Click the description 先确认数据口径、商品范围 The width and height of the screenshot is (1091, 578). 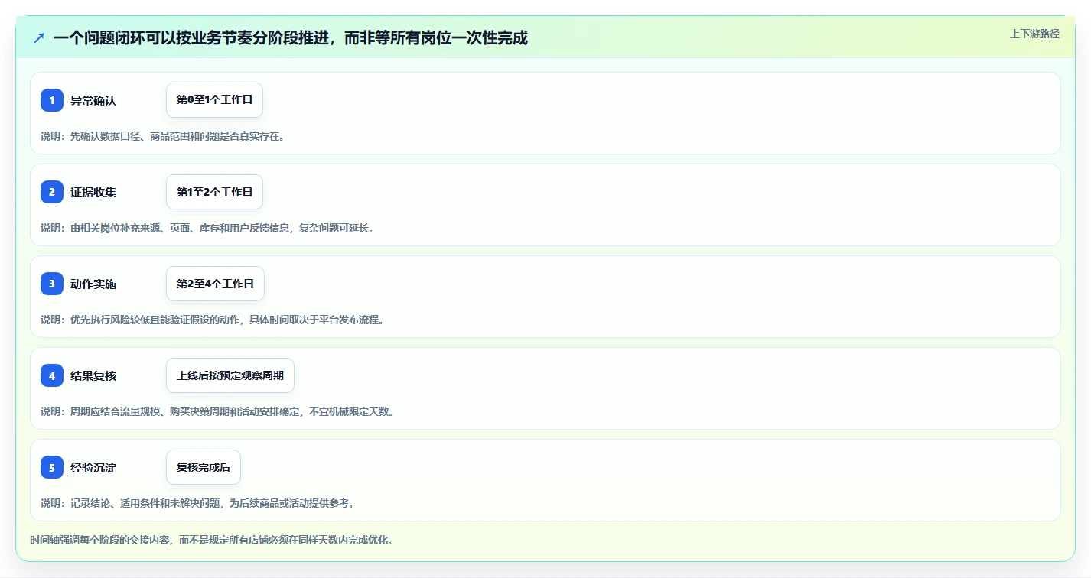163,136
